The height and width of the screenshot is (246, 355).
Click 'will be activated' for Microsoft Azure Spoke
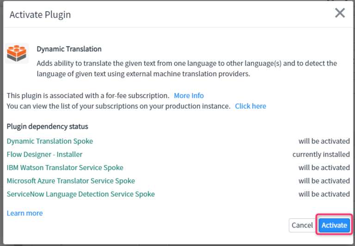[x=324, y=181]
